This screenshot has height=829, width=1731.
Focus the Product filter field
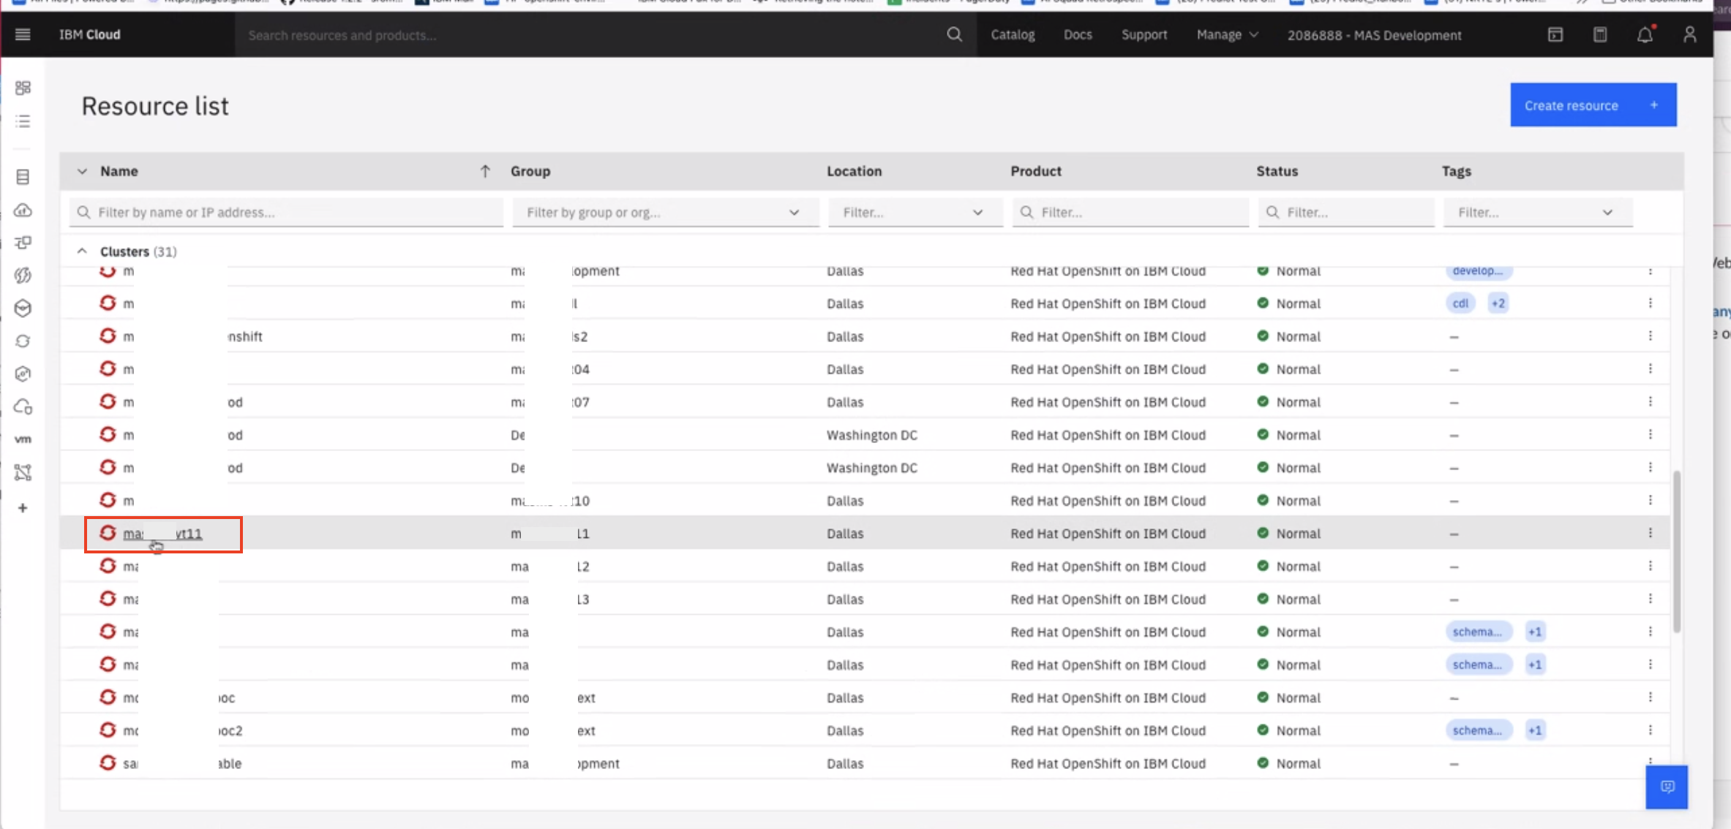point(1130,212)
